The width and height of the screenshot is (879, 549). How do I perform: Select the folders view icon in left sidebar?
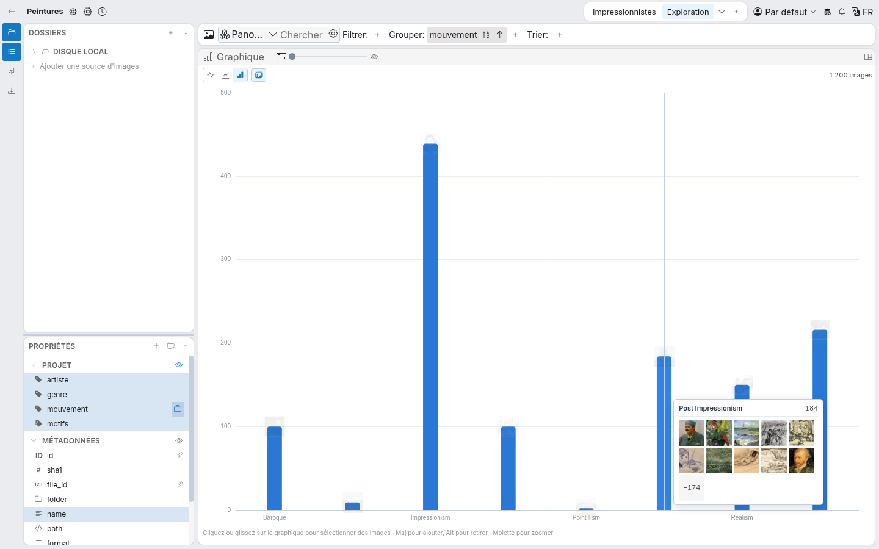tap(12, 32)
